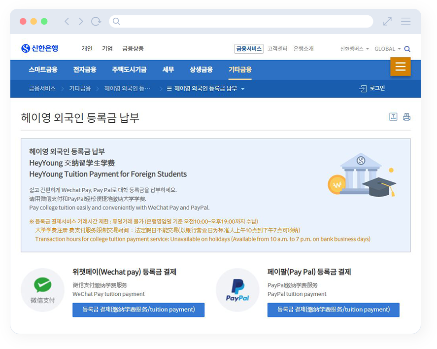Click the PayPal 등록금 결제 button
437x349 pixels.
pos(334,310)
